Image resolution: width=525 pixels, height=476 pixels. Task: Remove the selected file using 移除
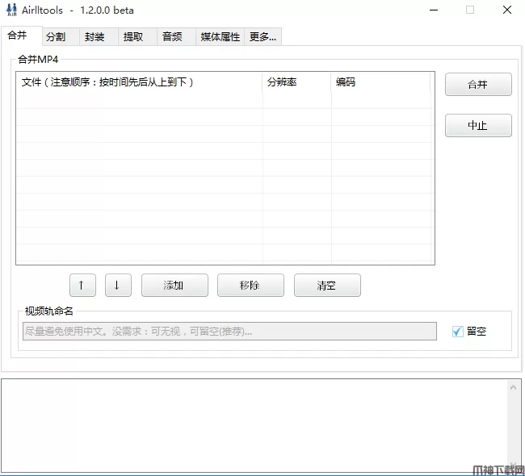pos(250,286)
